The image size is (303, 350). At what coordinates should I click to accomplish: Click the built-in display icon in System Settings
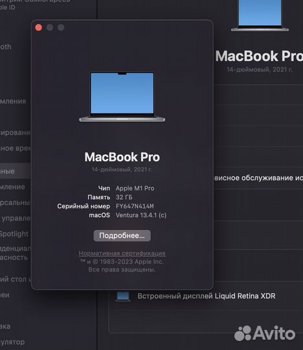(x=123, y=296)
